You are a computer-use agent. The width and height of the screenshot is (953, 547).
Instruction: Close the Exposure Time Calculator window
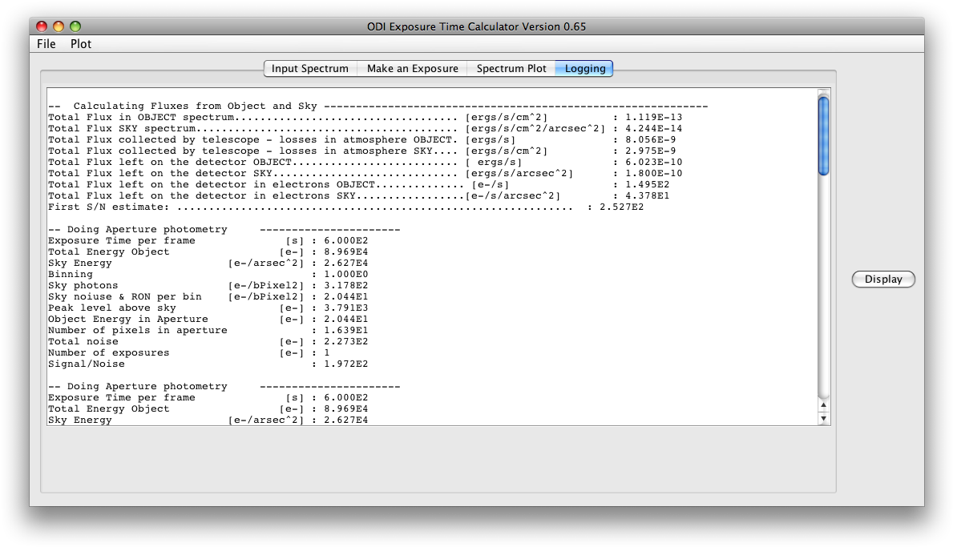point(42,26)
